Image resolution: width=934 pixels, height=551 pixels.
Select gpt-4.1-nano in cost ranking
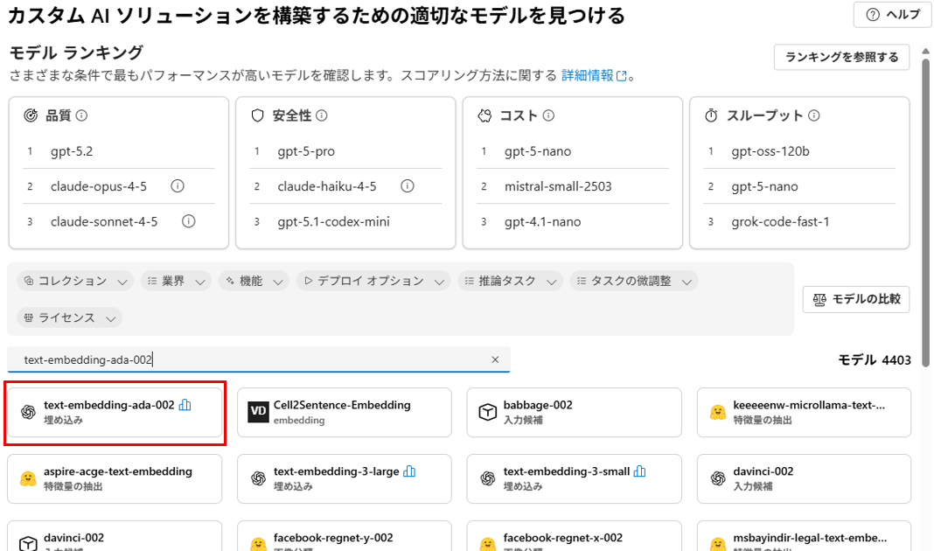543,221
